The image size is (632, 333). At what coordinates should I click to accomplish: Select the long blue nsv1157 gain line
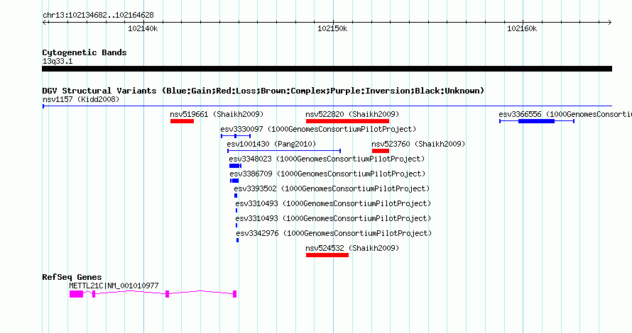(327, 106)
